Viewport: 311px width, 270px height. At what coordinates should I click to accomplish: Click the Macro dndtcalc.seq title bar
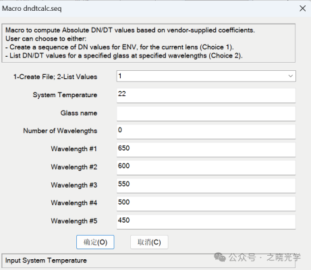click(148, 9)
